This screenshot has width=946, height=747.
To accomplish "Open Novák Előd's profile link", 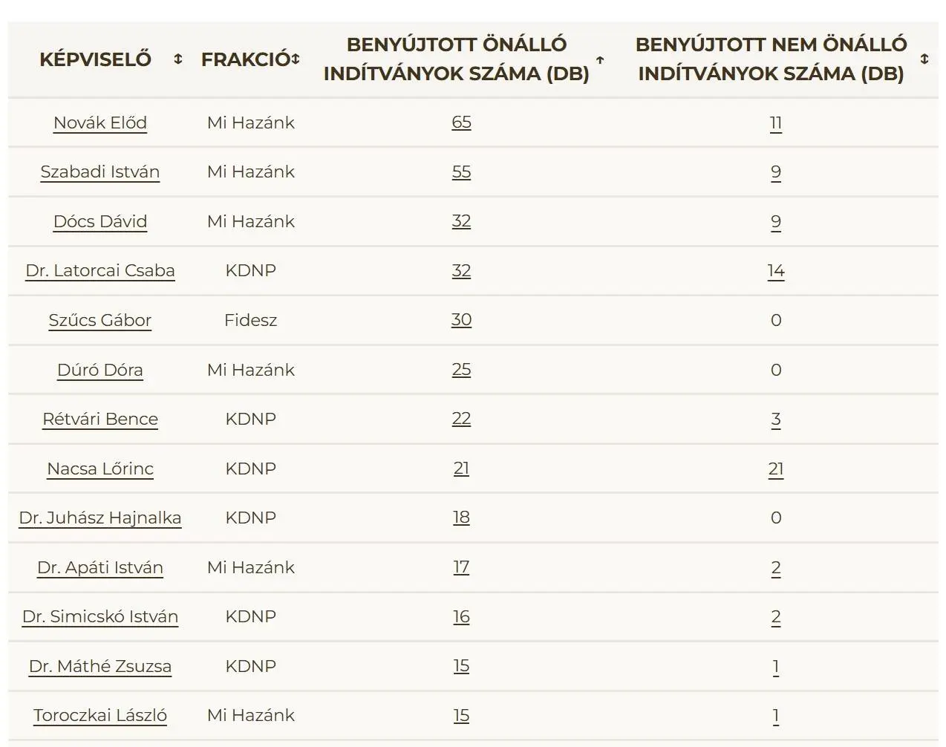I will tap(100, 123).
